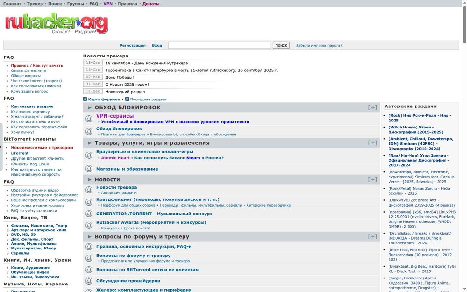
Task: Click the forum icon beside Обсуждение провайдеров
Action: pyautogui.click(x=89, y=281)
